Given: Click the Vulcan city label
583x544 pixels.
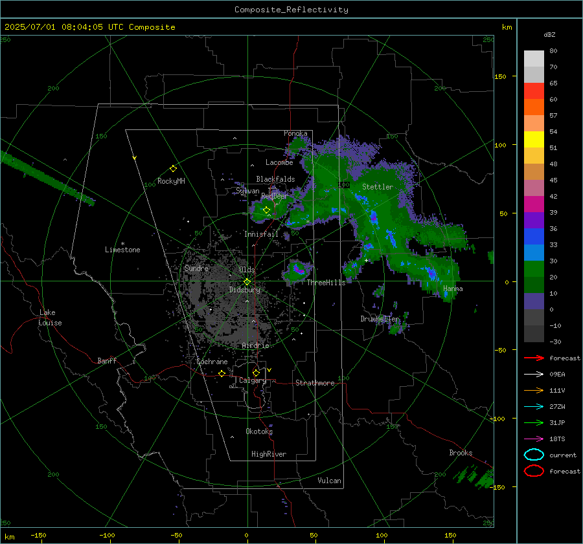Looking at the screenshot, I should click(330, 481).
